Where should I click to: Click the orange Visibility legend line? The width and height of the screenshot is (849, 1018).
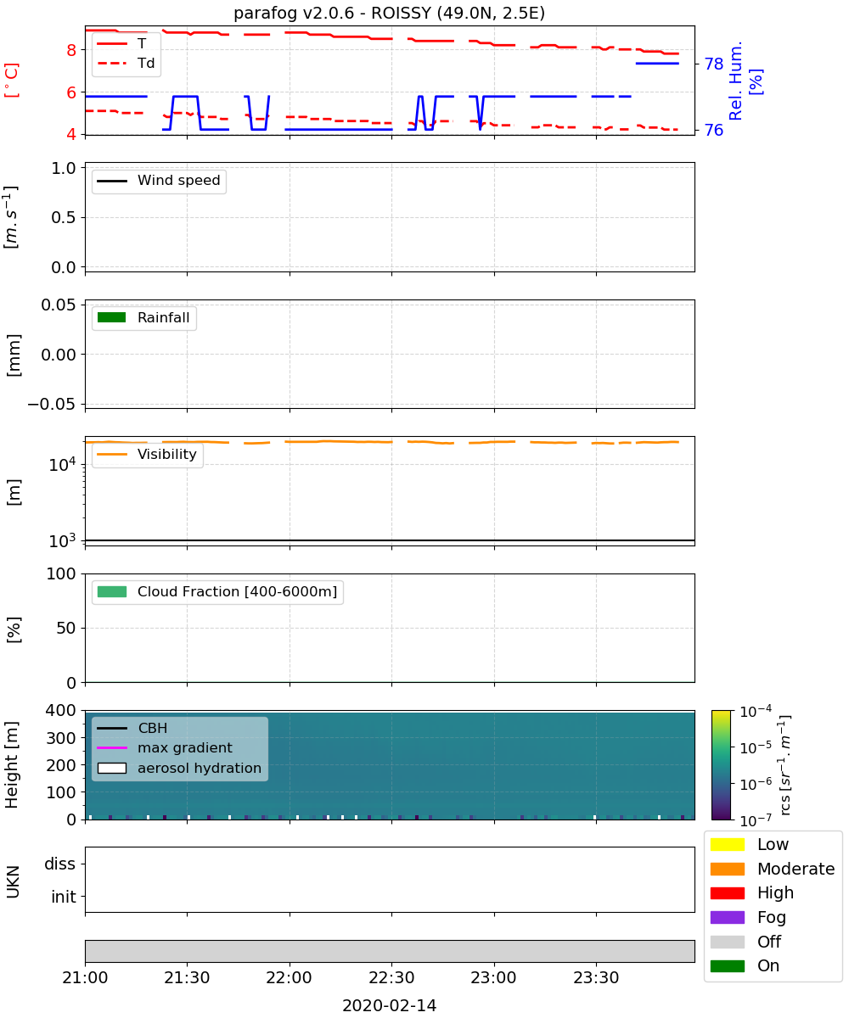point(111,455)
